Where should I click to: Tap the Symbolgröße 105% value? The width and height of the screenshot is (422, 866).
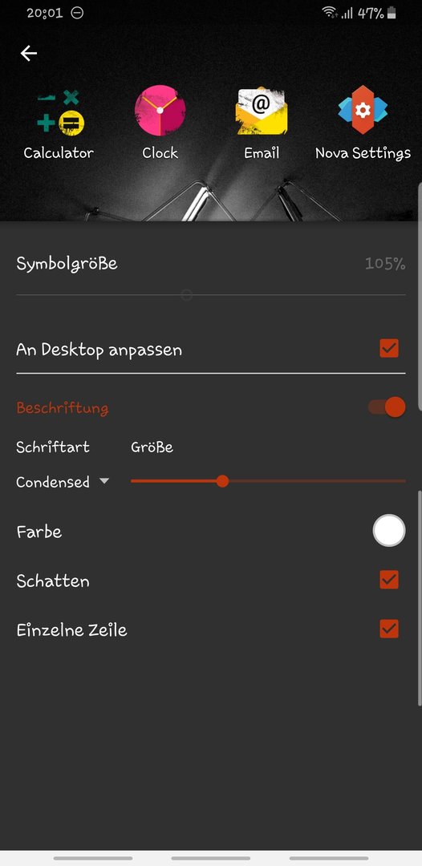[x=385, y=264]
